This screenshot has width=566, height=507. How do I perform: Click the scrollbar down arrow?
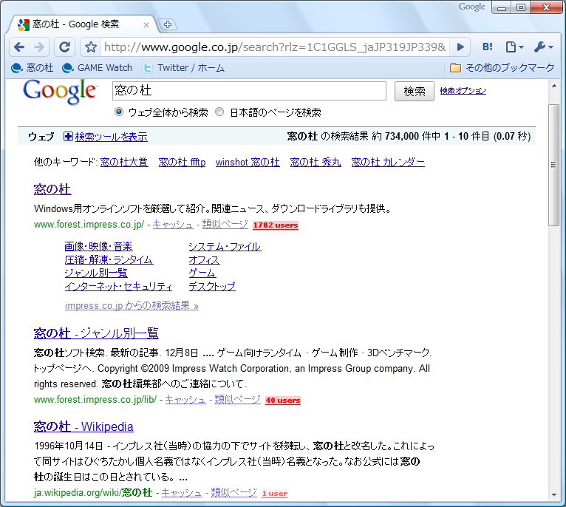coord(554,494)
